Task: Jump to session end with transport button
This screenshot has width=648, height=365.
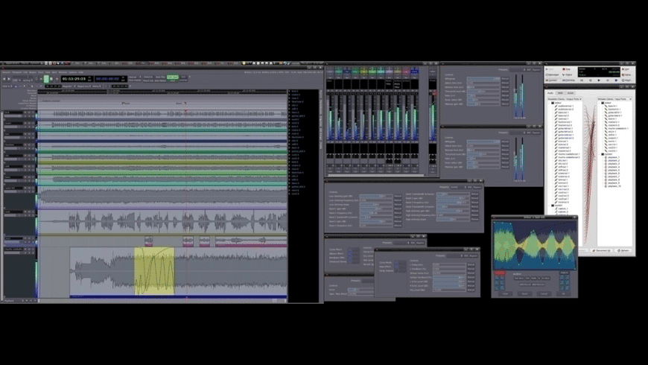Action: pyautogui.click(x=9, y=78)
